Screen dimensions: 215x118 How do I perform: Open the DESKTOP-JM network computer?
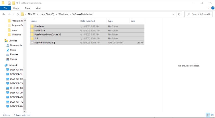pos(15,93)
